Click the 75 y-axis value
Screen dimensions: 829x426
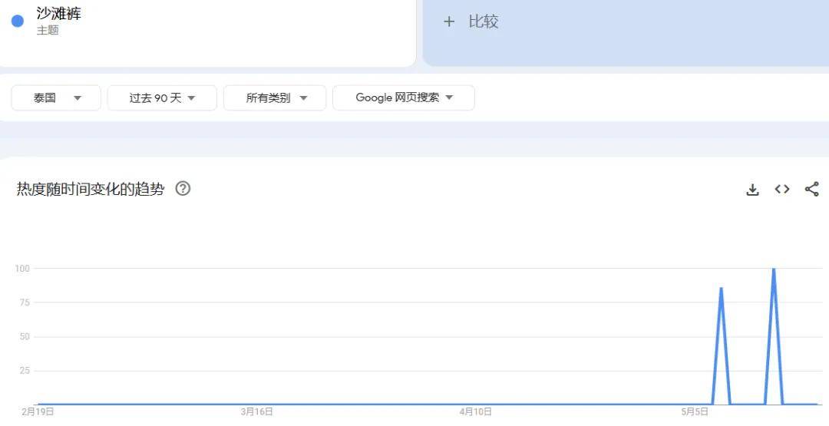click(25, 302)
